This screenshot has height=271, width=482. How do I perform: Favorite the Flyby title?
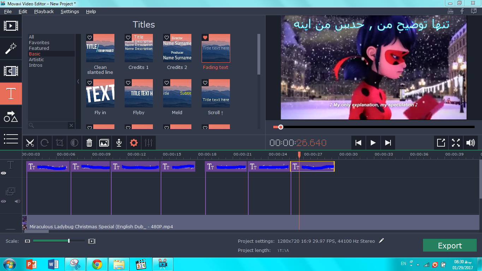128,83
